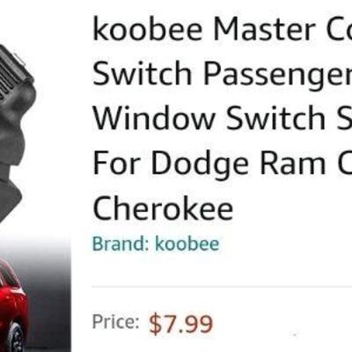Viewport: 352px width, 352px height.
Task: Click the word Dodge in the title
Action: tap(199, 163)
